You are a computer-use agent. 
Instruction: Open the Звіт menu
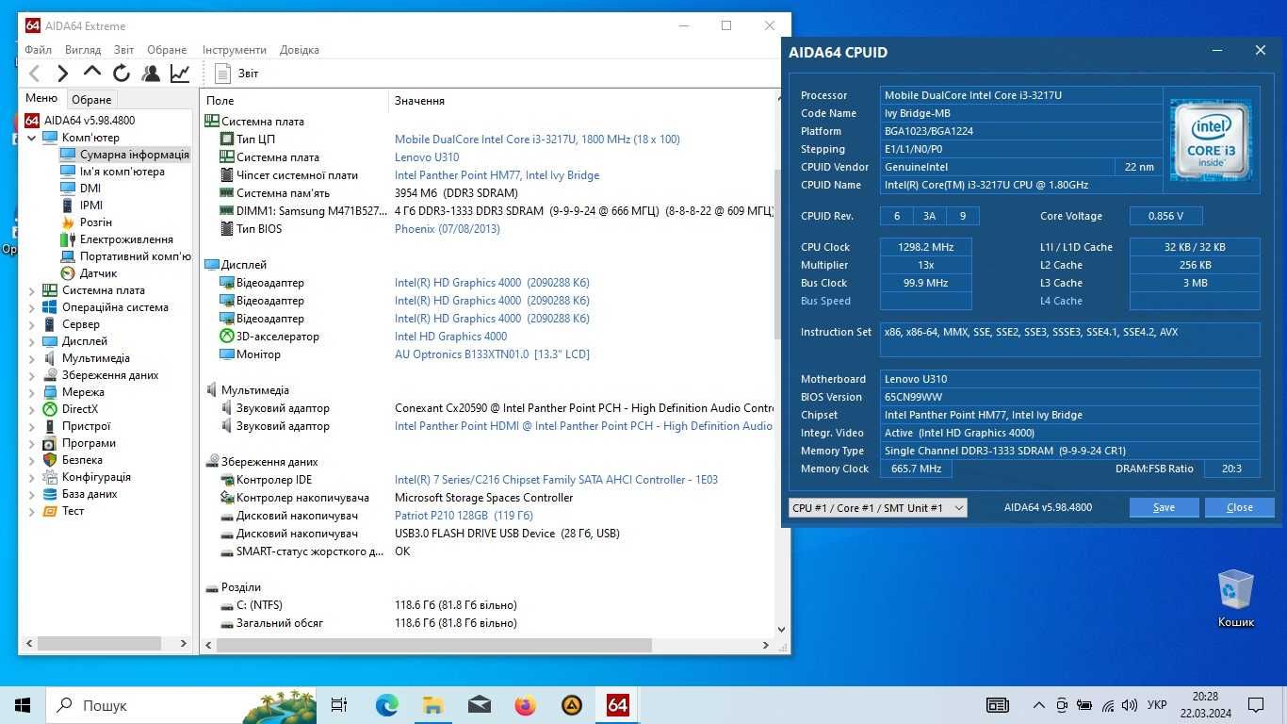click(123, 50)
